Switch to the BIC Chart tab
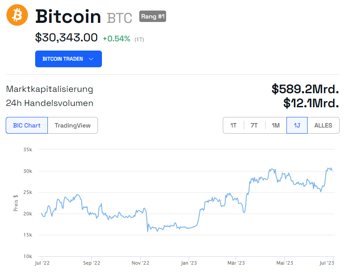The width and height of the screenshot is (348, 273). (27, 125)
